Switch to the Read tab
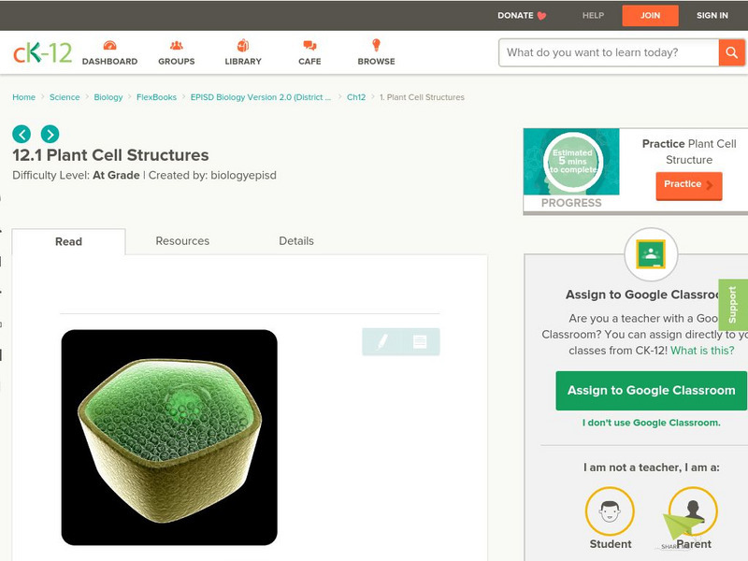 click(68, 241)
